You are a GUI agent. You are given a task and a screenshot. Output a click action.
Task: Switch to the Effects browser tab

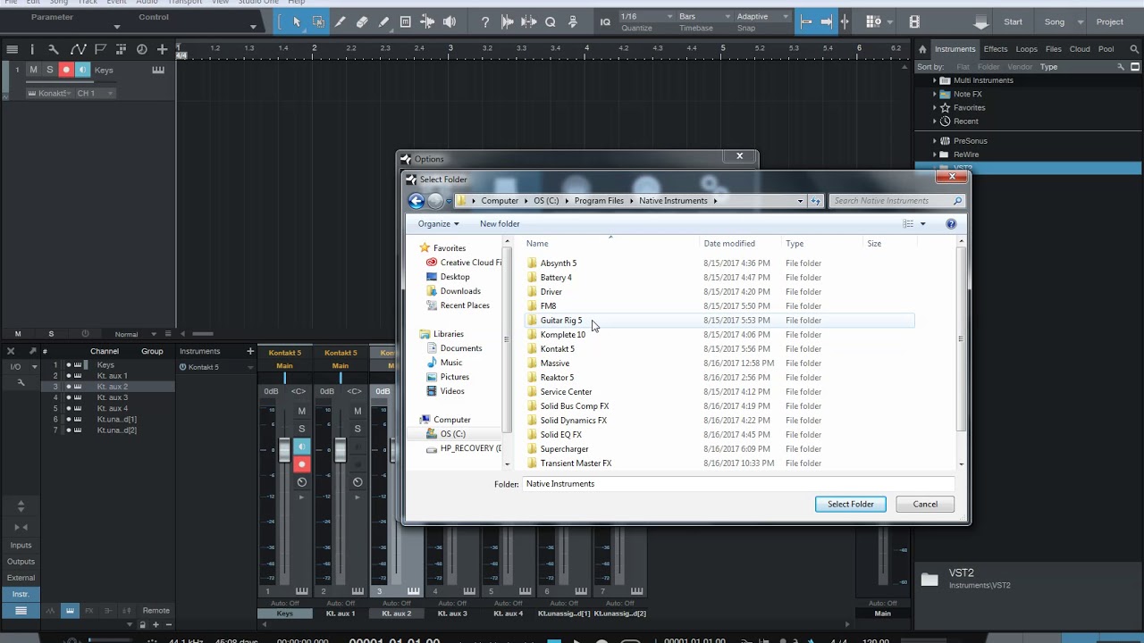point(995,49)
